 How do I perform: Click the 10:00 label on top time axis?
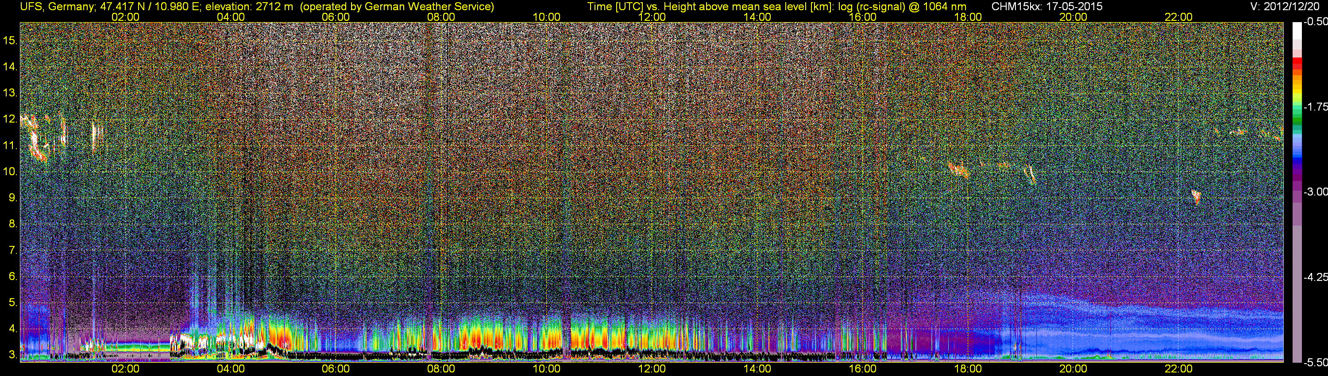(x=546, y=17)
